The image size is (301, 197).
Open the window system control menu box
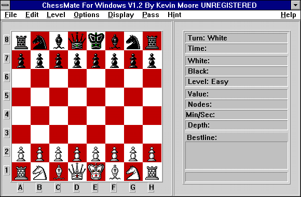[x=5, y=5]
